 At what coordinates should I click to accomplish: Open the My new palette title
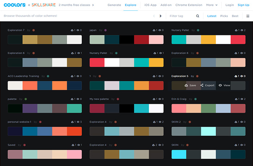click(x=99, y=99)
